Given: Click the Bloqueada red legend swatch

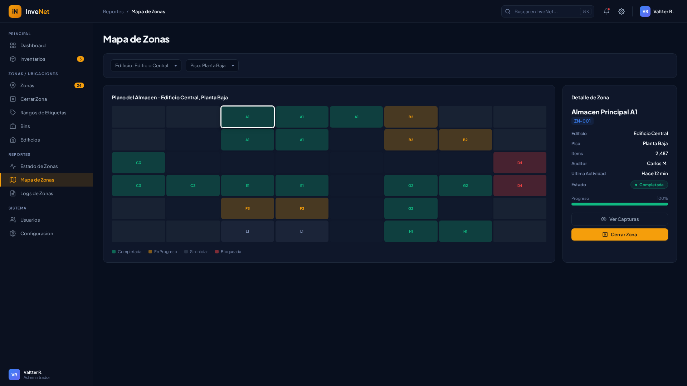Looking at the screenshot, I should tap(217, 252).
